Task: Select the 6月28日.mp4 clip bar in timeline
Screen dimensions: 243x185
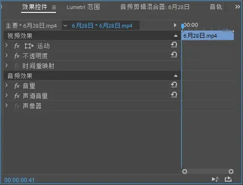Action: click(x=208, y=36)
